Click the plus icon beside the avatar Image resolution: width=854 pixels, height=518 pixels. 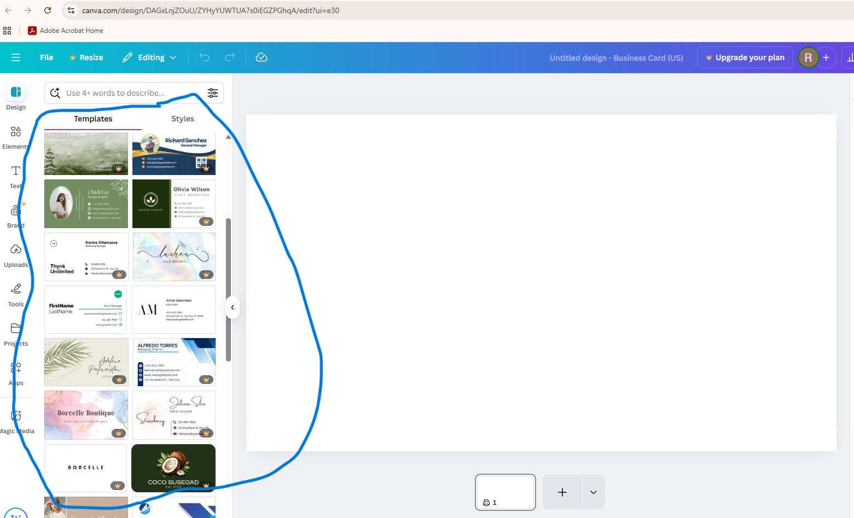click(x=826, y=57)
